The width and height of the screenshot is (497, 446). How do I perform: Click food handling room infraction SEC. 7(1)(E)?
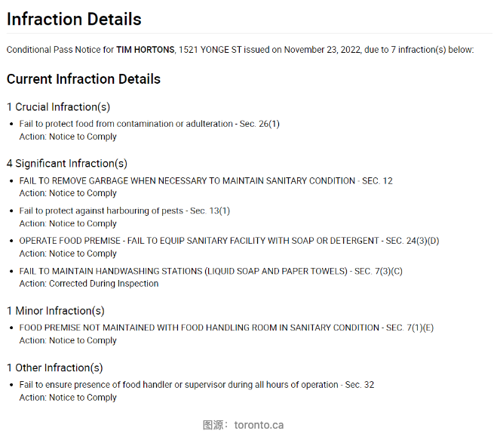tap(226, 328)
